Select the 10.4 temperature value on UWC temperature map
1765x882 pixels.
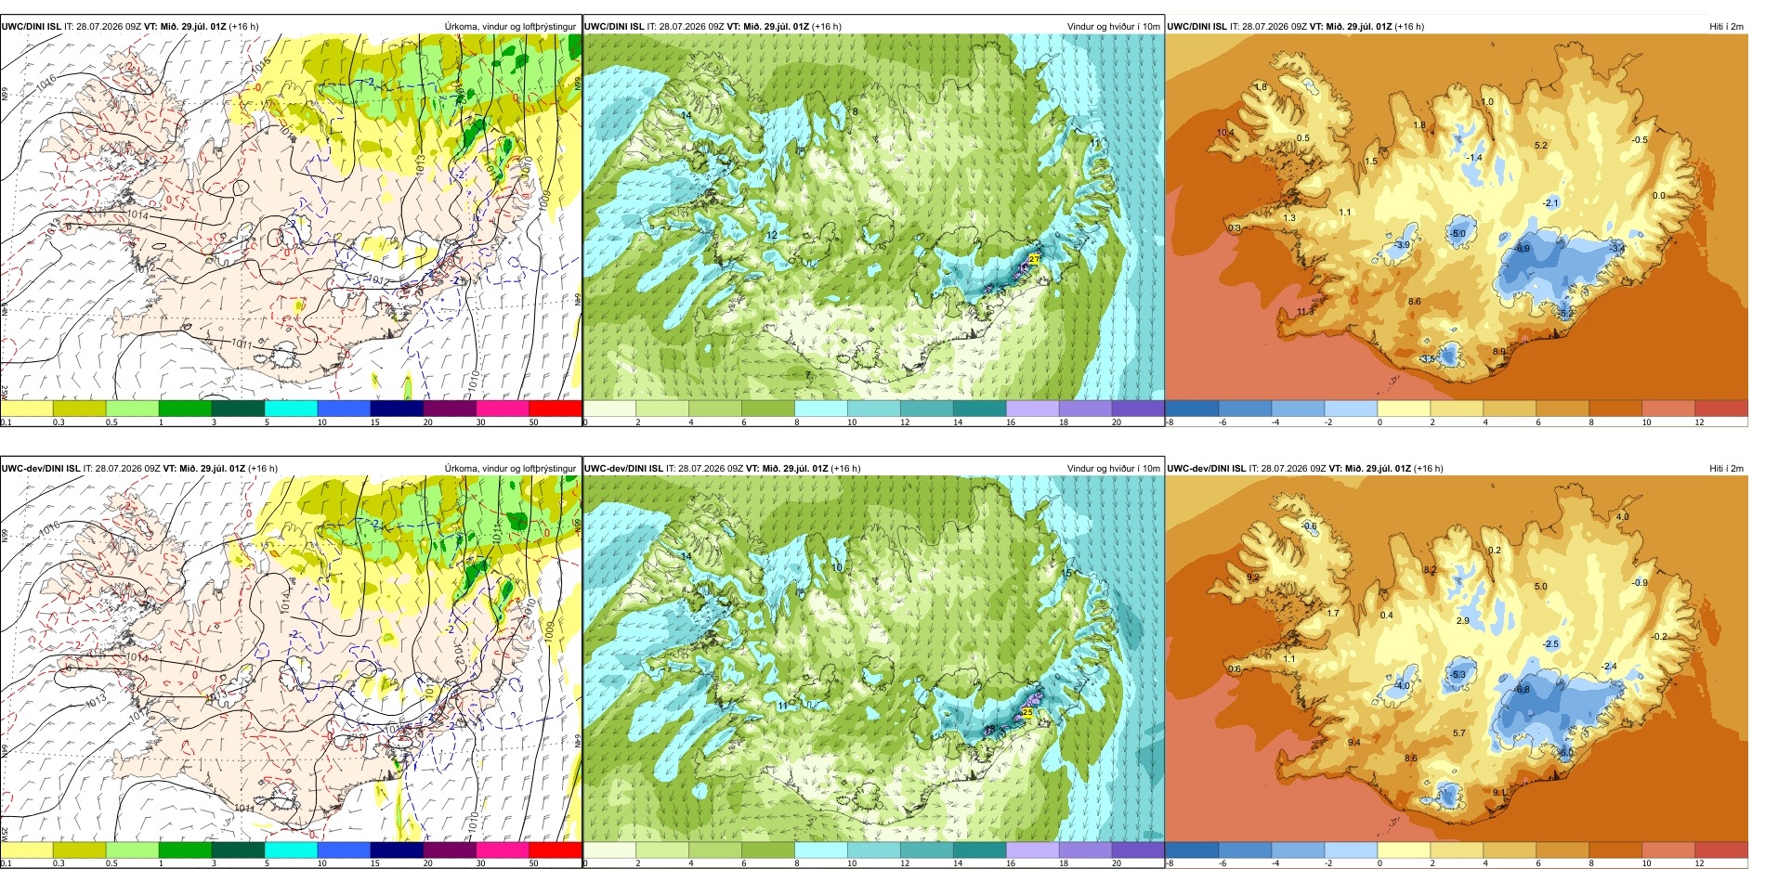coord(1225,133)
